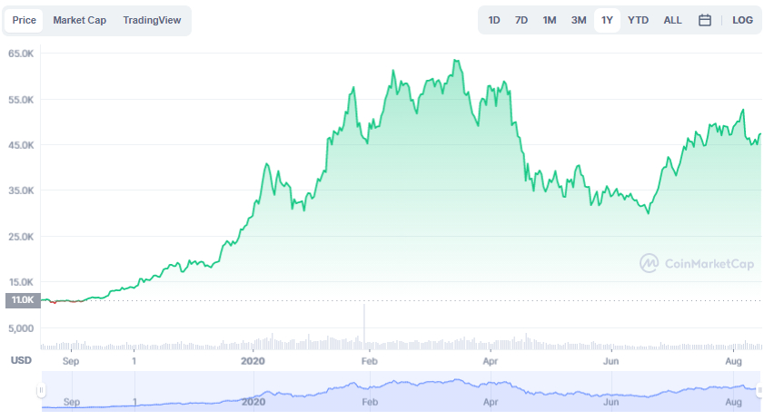Click the Aug label on main x-axis
764x420 pixels.
[x=733, y=361]
